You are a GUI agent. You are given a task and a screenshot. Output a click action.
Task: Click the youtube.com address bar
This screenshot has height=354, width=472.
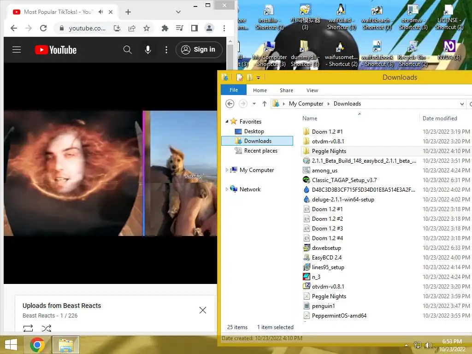pyautogui.click(x=87, y=28)
